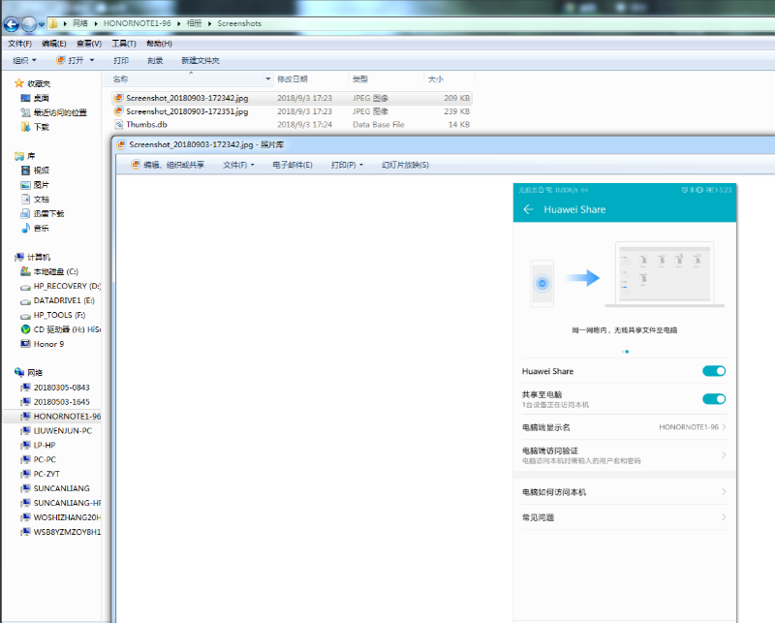Viewport: 775px width, 623px height.
Task: Open the 工具(T) menu
Action: point(124,44)
